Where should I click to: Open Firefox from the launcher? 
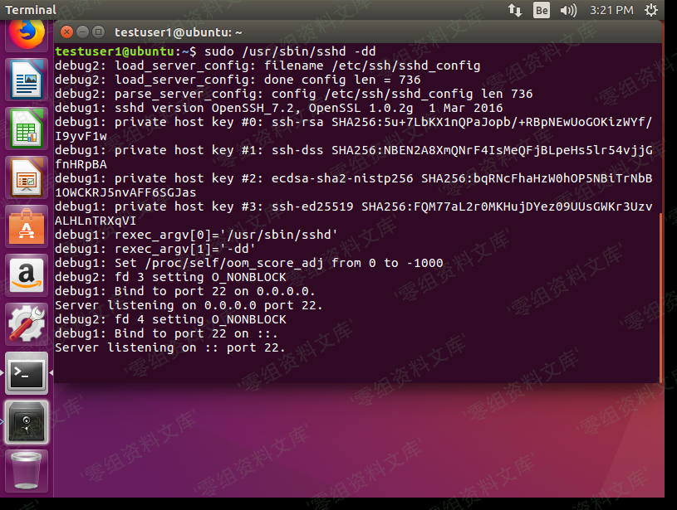point(27,33)
